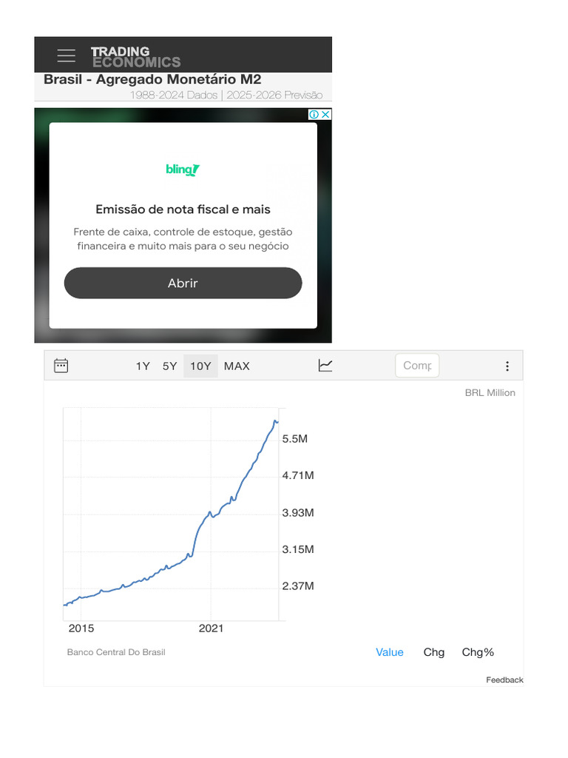Switch to the Chg% view
Image resolution: width=568 pixels, height=758 pixels.
478,652
